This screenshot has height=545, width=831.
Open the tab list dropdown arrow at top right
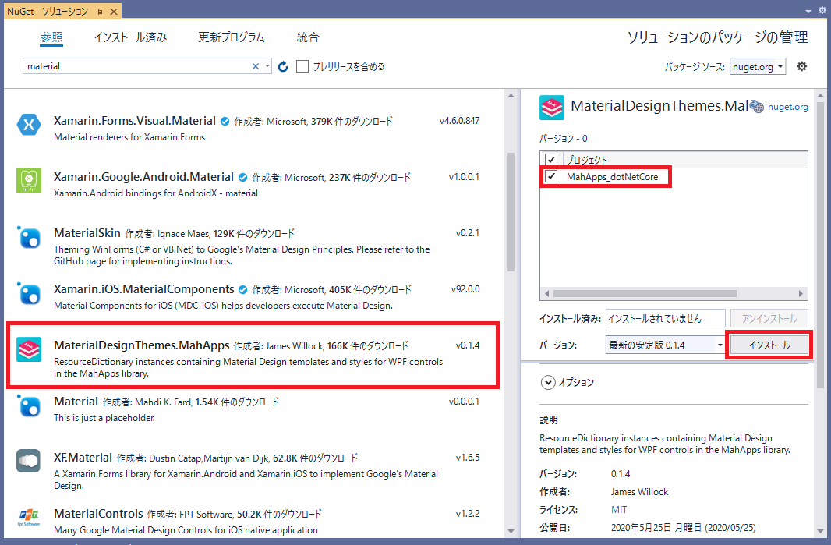808,11
